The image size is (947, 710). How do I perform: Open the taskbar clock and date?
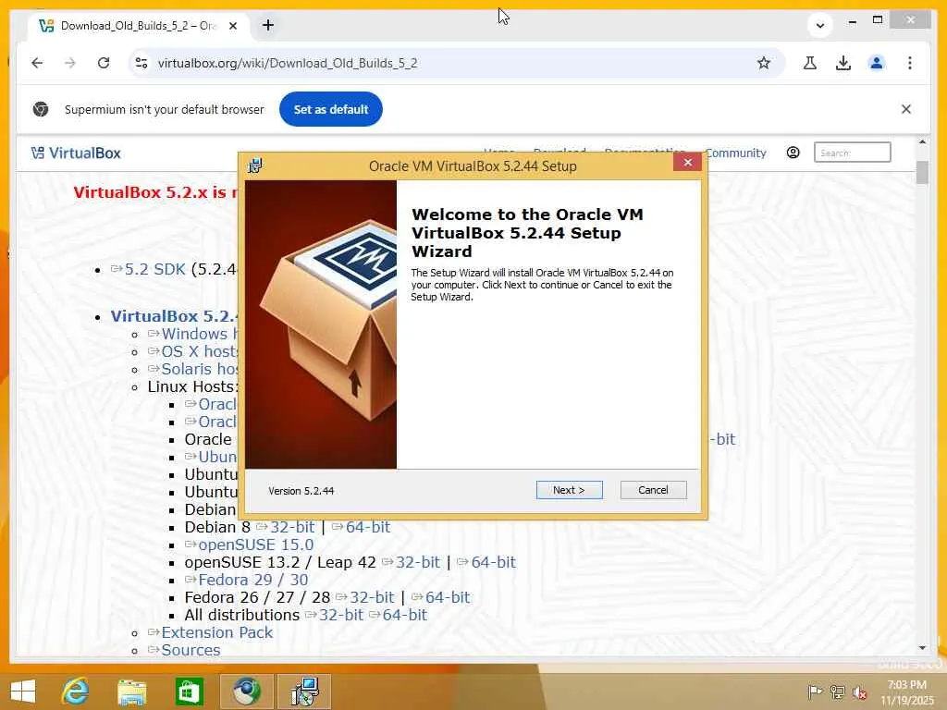click(x=906, y=692)
